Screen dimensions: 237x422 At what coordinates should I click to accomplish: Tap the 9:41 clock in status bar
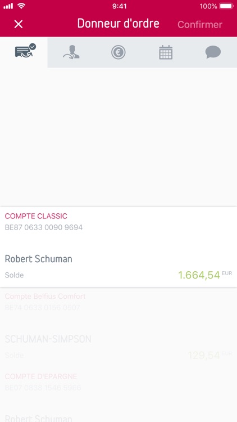tap(119, 6)
